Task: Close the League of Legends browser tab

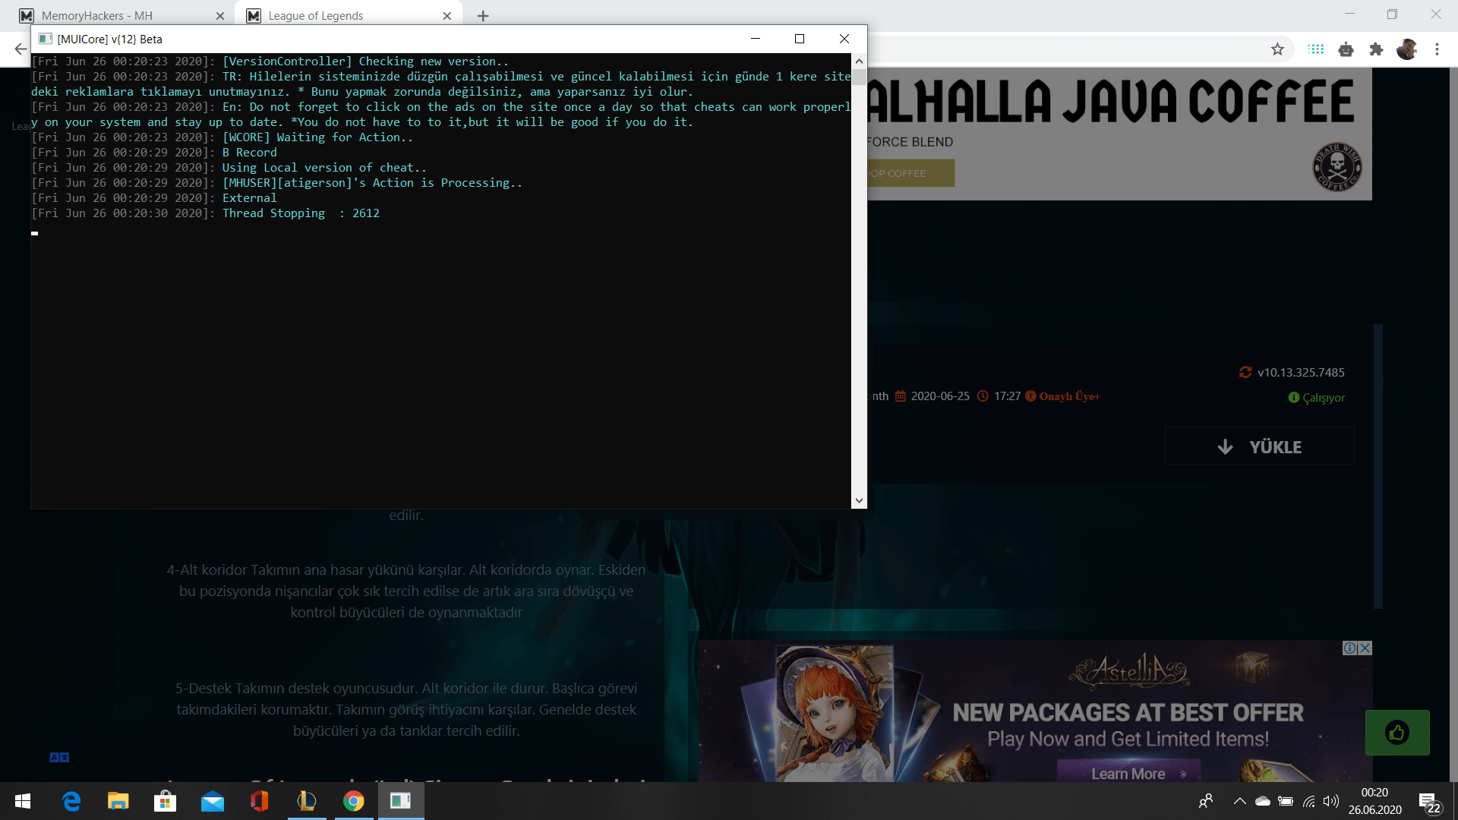Action: coord(447,16)
